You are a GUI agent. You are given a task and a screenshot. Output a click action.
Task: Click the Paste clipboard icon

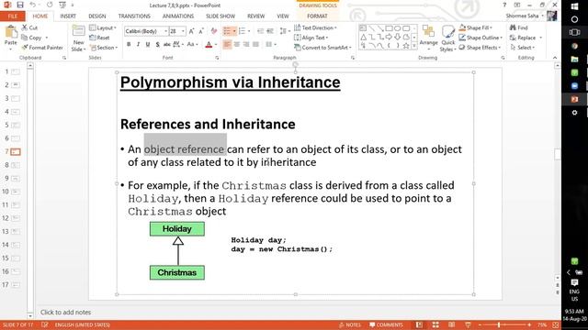coord(10,33)
